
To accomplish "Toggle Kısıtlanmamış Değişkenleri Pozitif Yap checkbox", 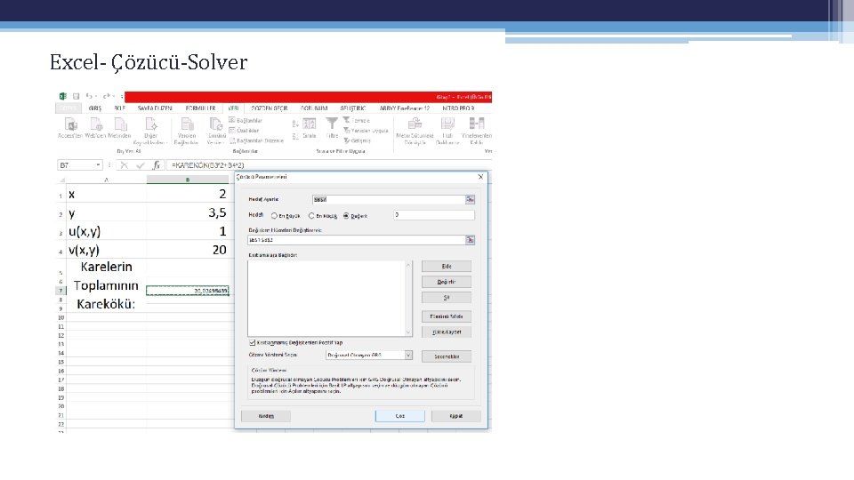I will pyautogui.click(x=252, y=343).
